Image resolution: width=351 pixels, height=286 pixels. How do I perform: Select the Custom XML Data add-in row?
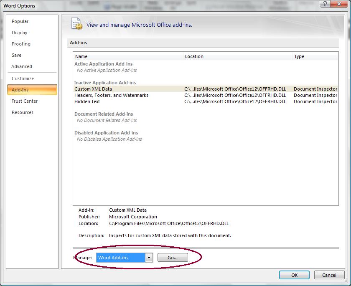click(x=206, y=89)
